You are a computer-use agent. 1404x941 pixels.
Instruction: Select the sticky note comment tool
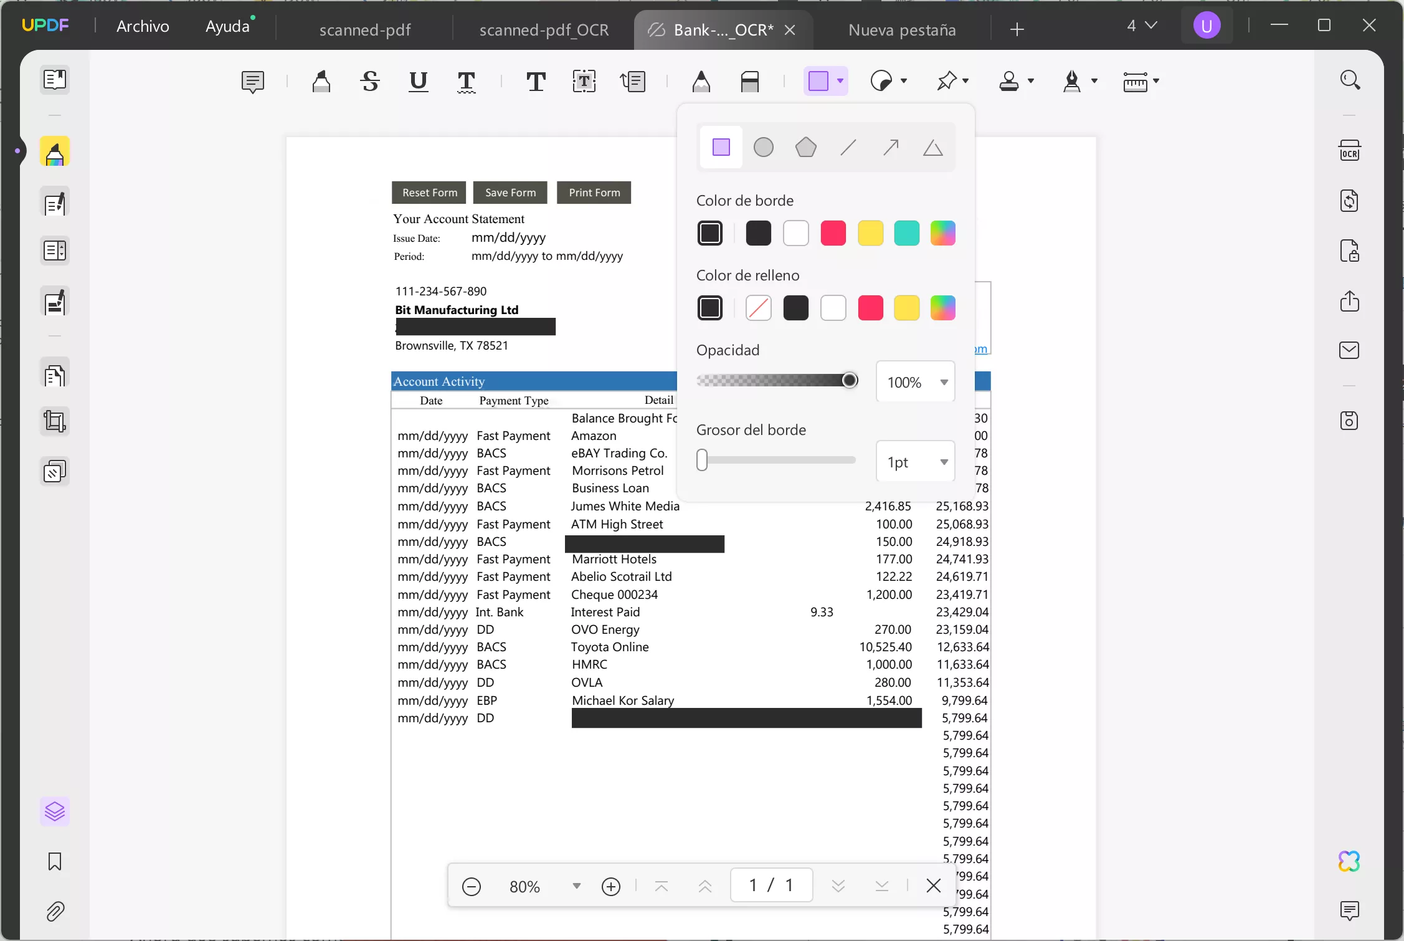pos(252,82)
